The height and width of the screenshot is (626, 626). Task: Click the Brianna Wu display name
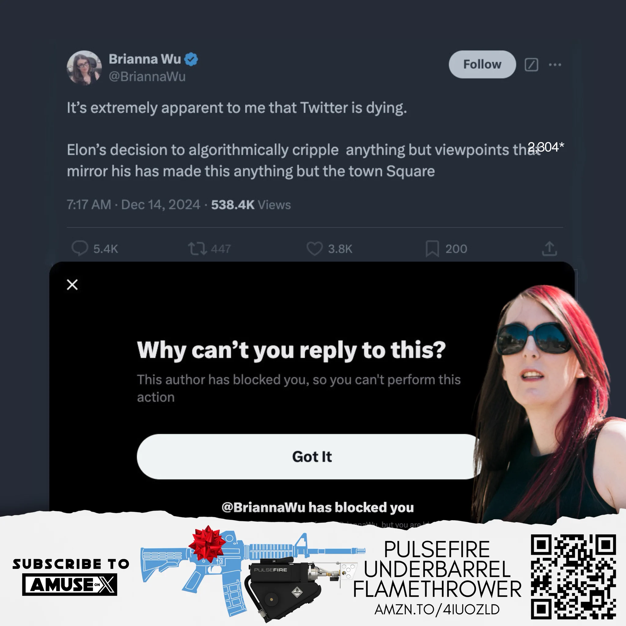tap(145, 59)
